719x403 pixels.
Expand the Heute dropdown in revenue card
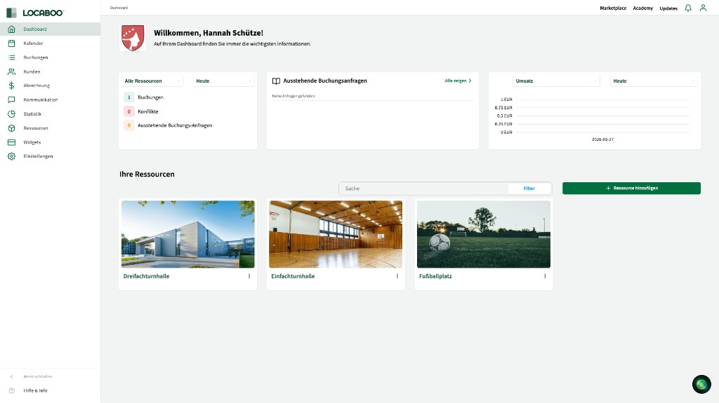click(654, 81)
